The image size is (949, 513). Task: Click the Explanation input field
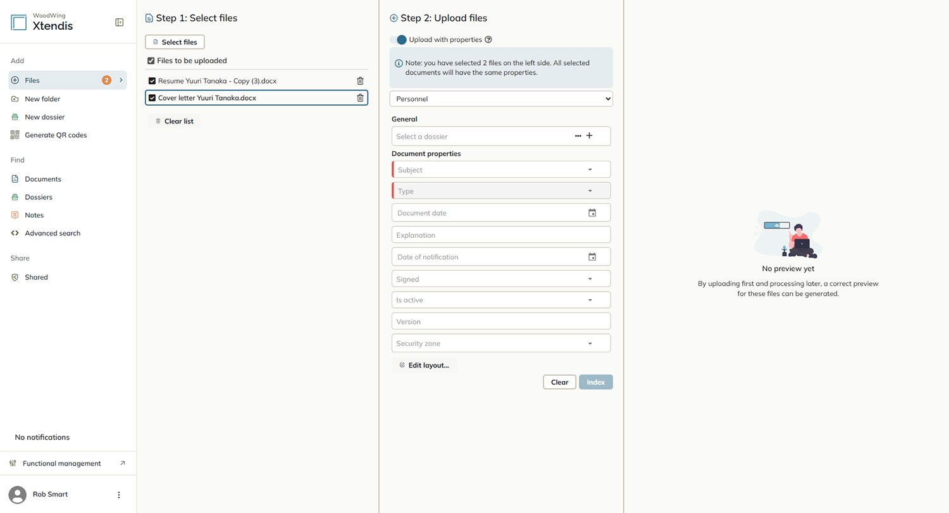[501, 235]
